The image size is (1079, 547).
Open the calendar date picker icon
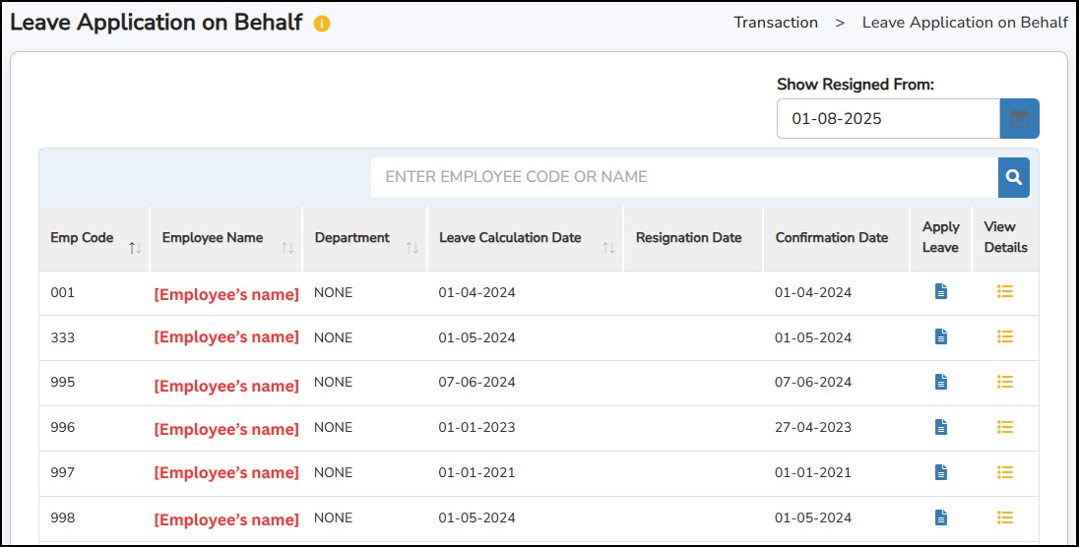click(x=1019, y=119)
